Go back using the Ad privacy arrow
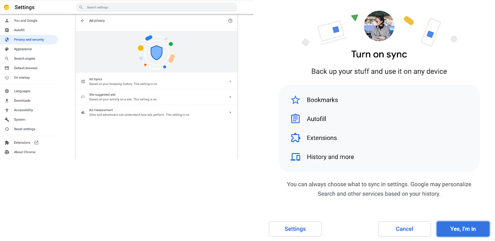The width and height of the screenshot is (495, 241). pyautogui.click(x=83, y=20)
